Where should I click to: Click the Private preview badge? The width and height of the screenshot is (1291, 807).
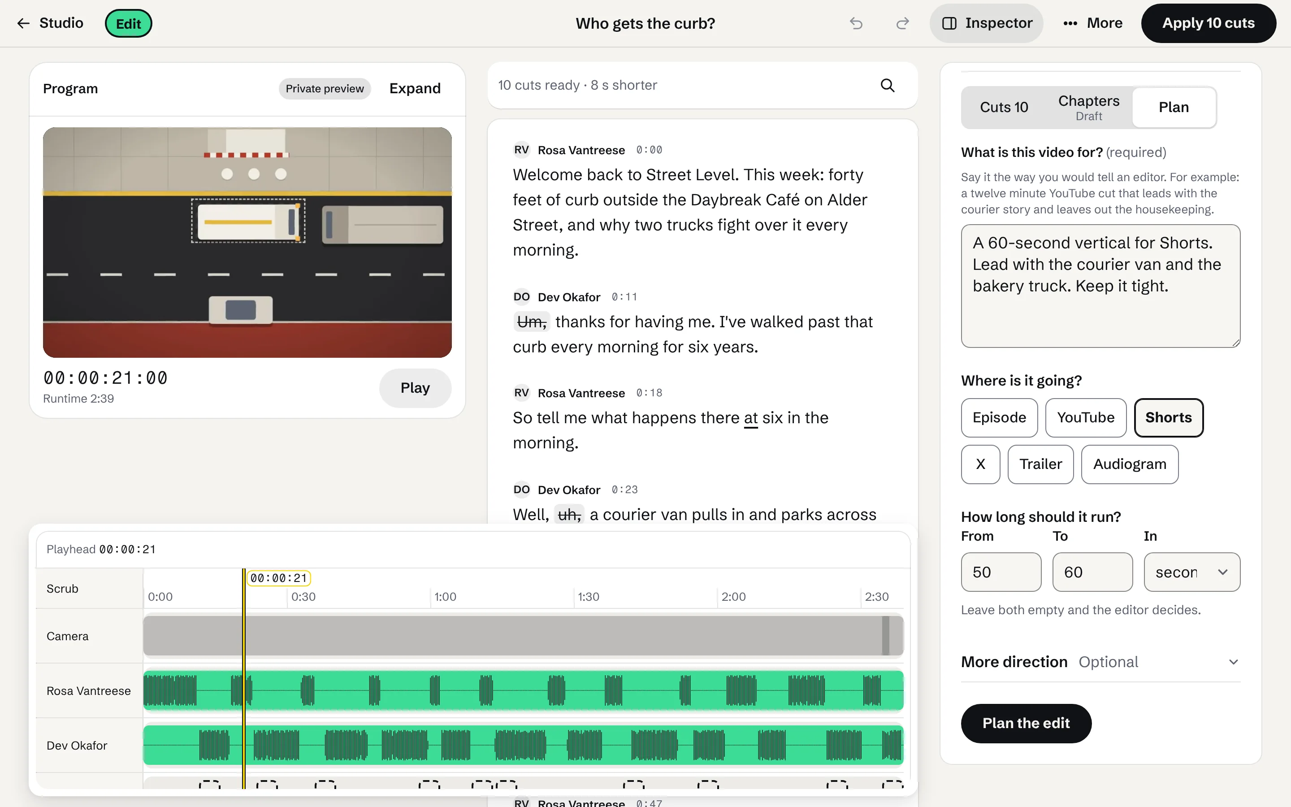point(325,89)
